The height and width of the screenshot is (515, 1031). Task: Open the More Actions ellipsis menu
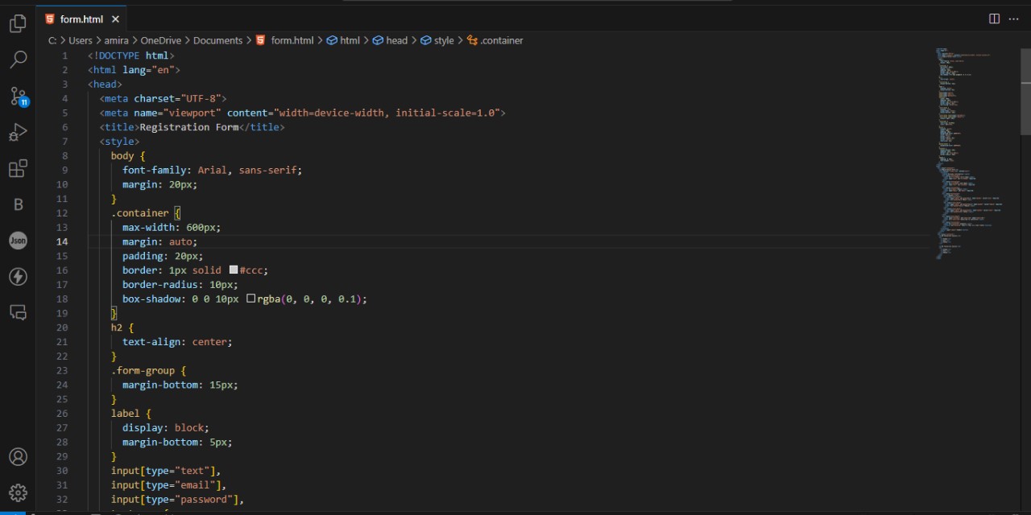coord(1013,19)
